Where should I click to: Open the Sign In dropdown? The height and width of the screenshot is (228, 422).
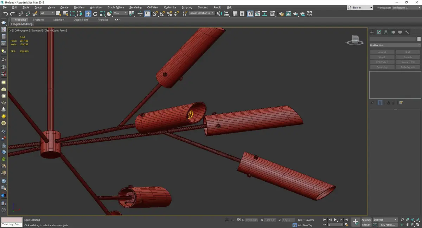click(x=360, y=7)
